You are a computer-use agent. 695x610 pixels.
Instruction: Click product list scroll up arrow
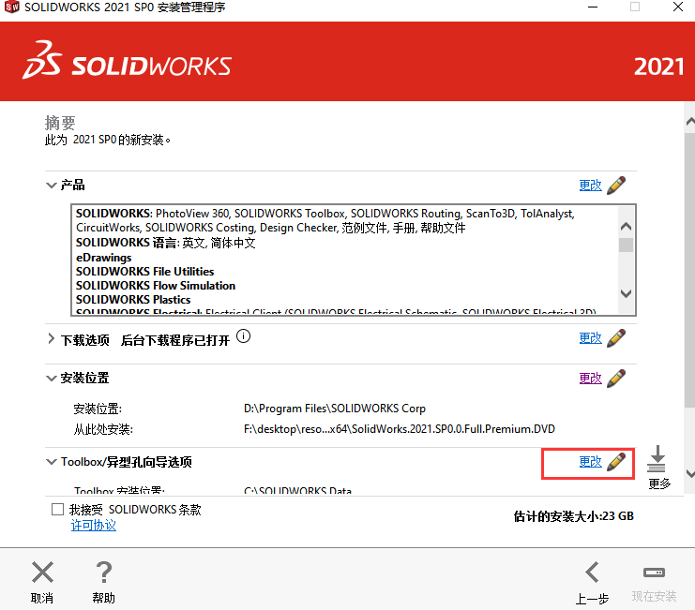[x=626, y=227]
